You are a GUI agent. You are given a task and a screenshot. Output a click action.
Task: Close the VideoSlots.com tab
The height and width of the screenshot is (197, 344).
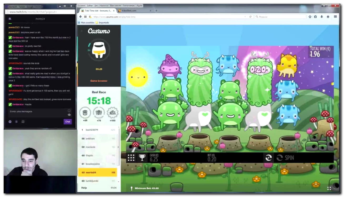click(x=150, y=11)
